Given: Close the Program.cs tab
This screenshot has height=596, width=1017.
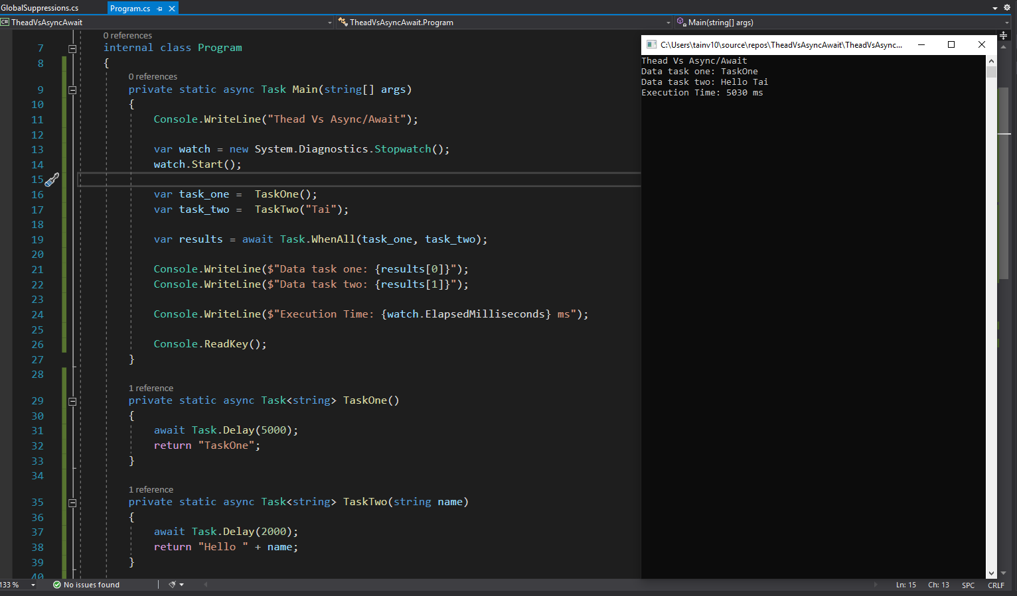Looking at the screenshot, I should click(172, 9).
